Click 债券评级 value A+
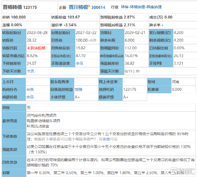Image resolution: width=197 pixels, height=177 pixels. pos(126,97)
